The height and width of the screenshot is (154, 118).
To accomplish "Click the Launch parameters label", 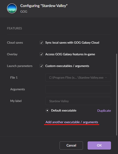I will coord(20,66).
